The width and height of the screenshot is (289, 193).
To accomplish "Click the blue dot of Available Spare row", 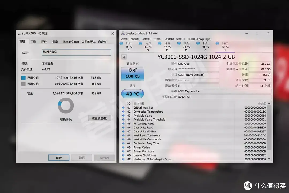I will point(123,116).
